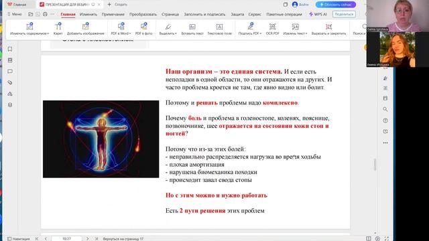Click the vertical scrollbar thumb of document
This screenshot has height=241, width=429.
pos(375,165)
